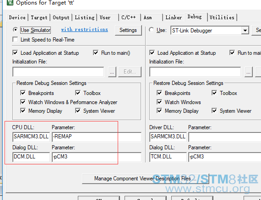Screen dimensions: 261x200
Task: Select the Debug tab
Action: point(196,17)
